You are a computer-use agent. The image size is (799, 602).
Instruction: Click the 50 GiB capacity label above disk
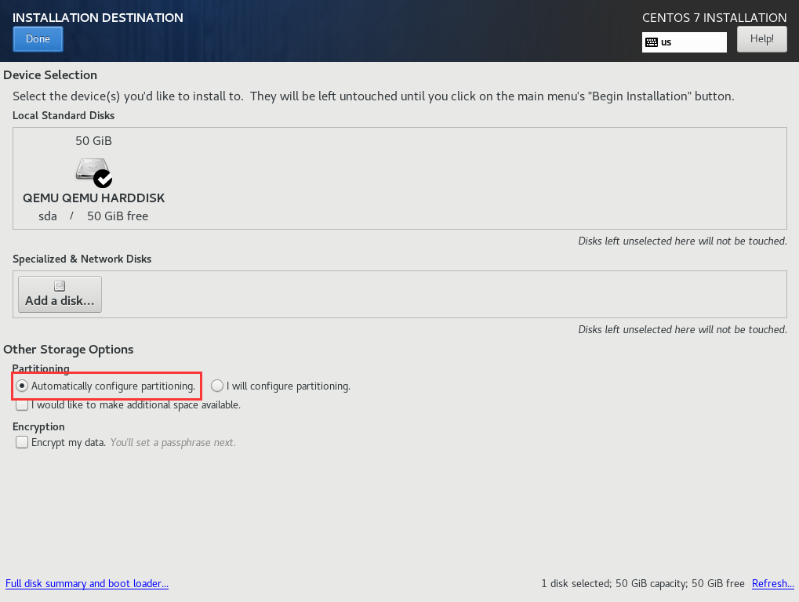pyautogui.click(x=94, y=141)
